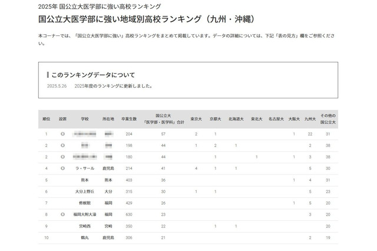The height and width of the screenshot is (251, 377).
Task: Click the 設置 icon in the row with 180 graduates
Action: (x=62, y=157)
